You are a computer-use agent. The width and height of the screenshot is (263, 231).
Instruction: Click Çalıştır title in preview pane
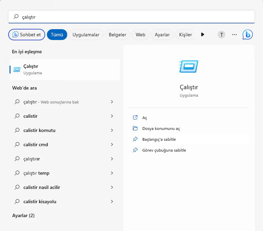coord(189,87)
